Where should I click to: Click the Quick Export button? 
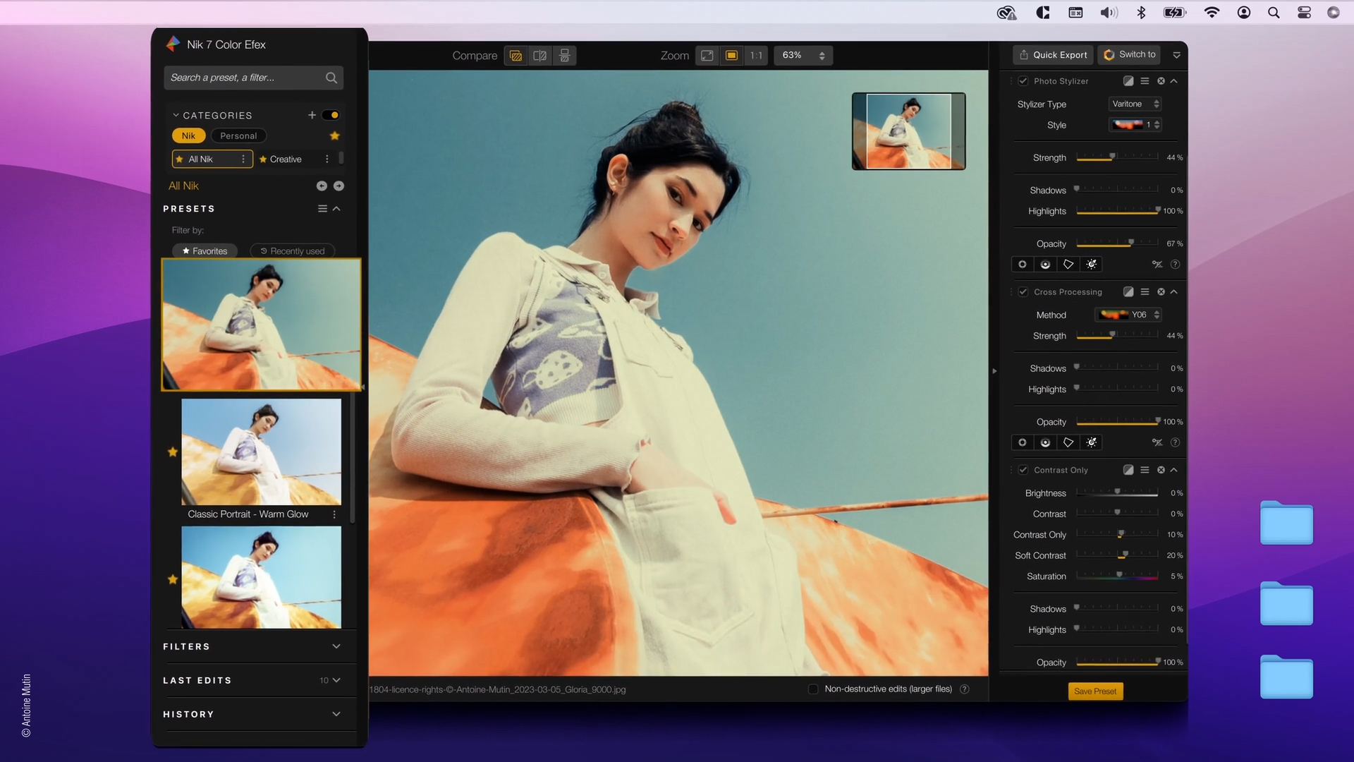coord(1054,55)
